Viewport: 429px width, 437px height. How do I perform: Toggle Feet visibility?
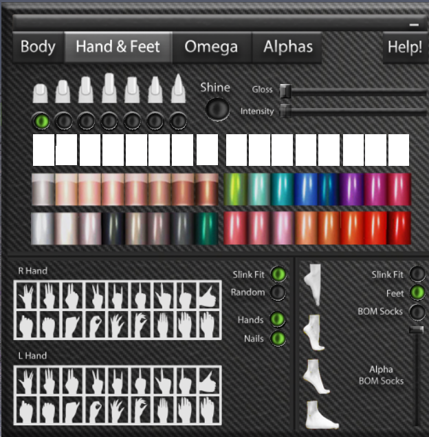tap(417, 292)
